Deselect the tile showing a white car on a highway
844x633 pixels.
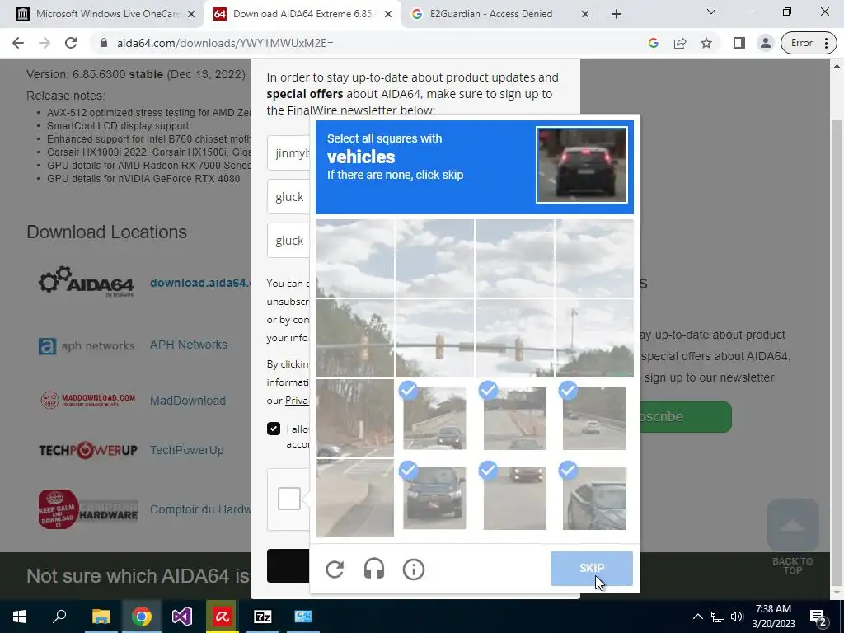tap(594, 418)
